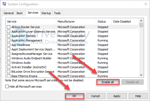Click Microsoft Corporation cell for Application Identity
Viewport: 150px width, 101px height.
coord(71,36)
